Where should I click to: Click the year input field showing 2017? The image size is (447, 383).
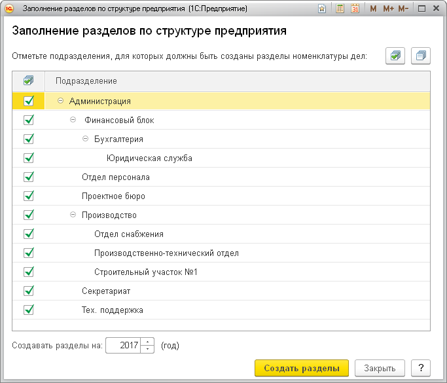123,346
